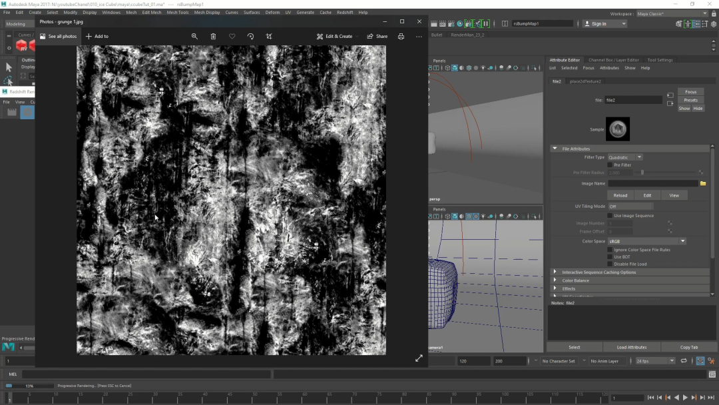Click the print icon in Photos toolbar

point(401,37)
